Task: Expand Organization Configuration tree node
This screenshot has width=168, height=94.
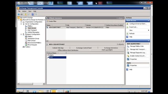Action: (21, 22)
